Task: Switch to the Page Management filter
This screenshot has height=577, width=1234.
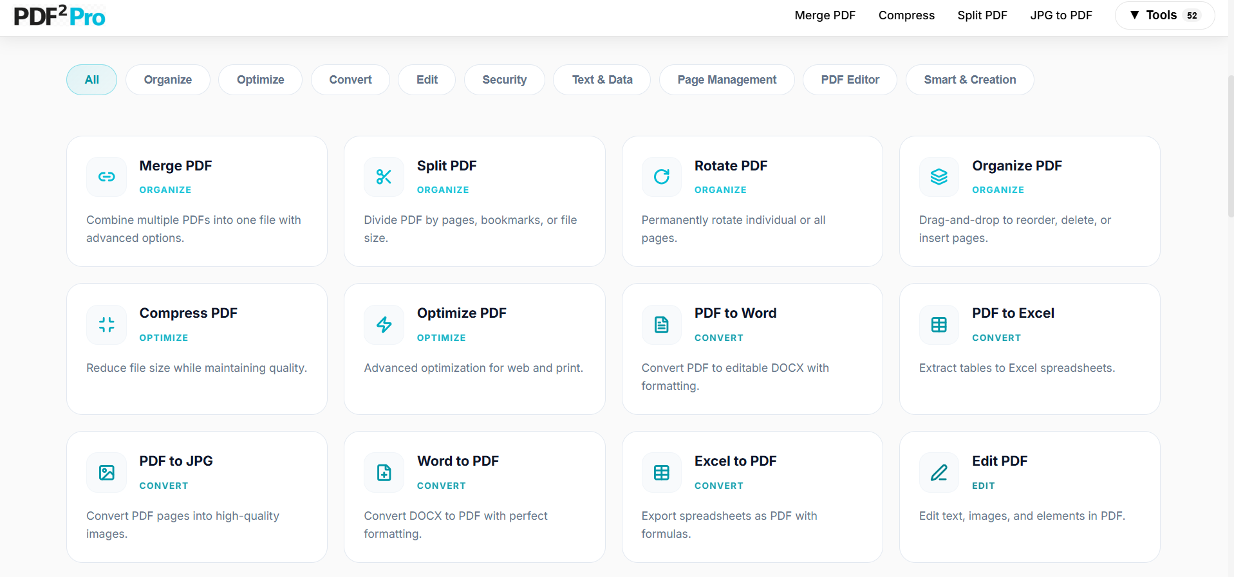Action: point(726,79)
